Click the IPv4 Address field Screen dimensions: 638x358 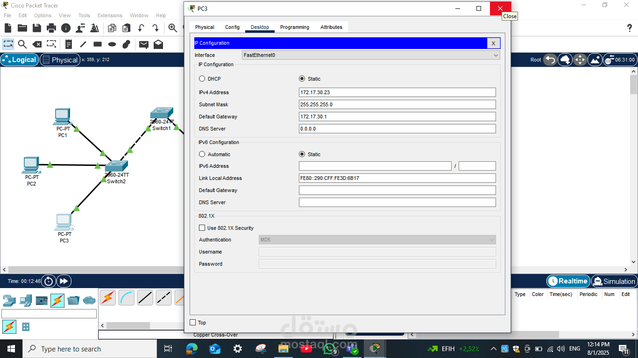(397, 92)
